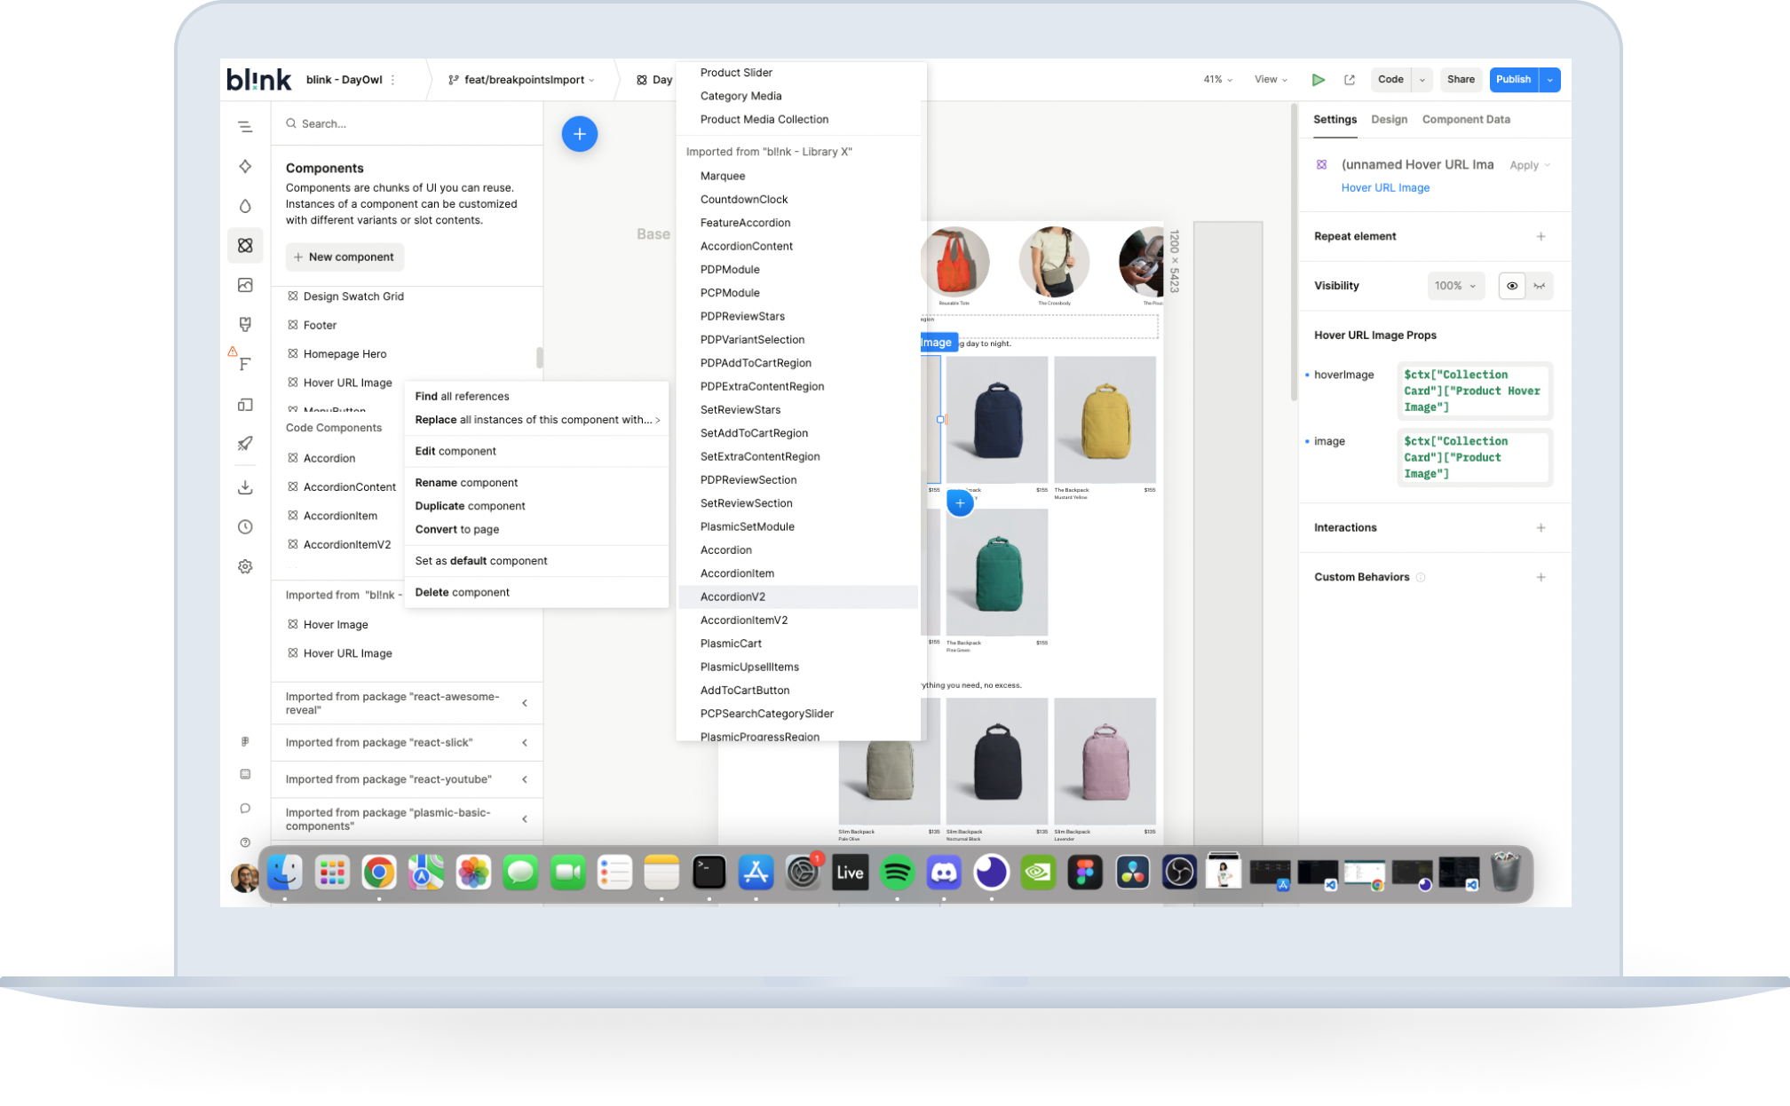Click the Share button
The width and height of the screenshot is (1790, 1106).
(x=1461, y=80)
